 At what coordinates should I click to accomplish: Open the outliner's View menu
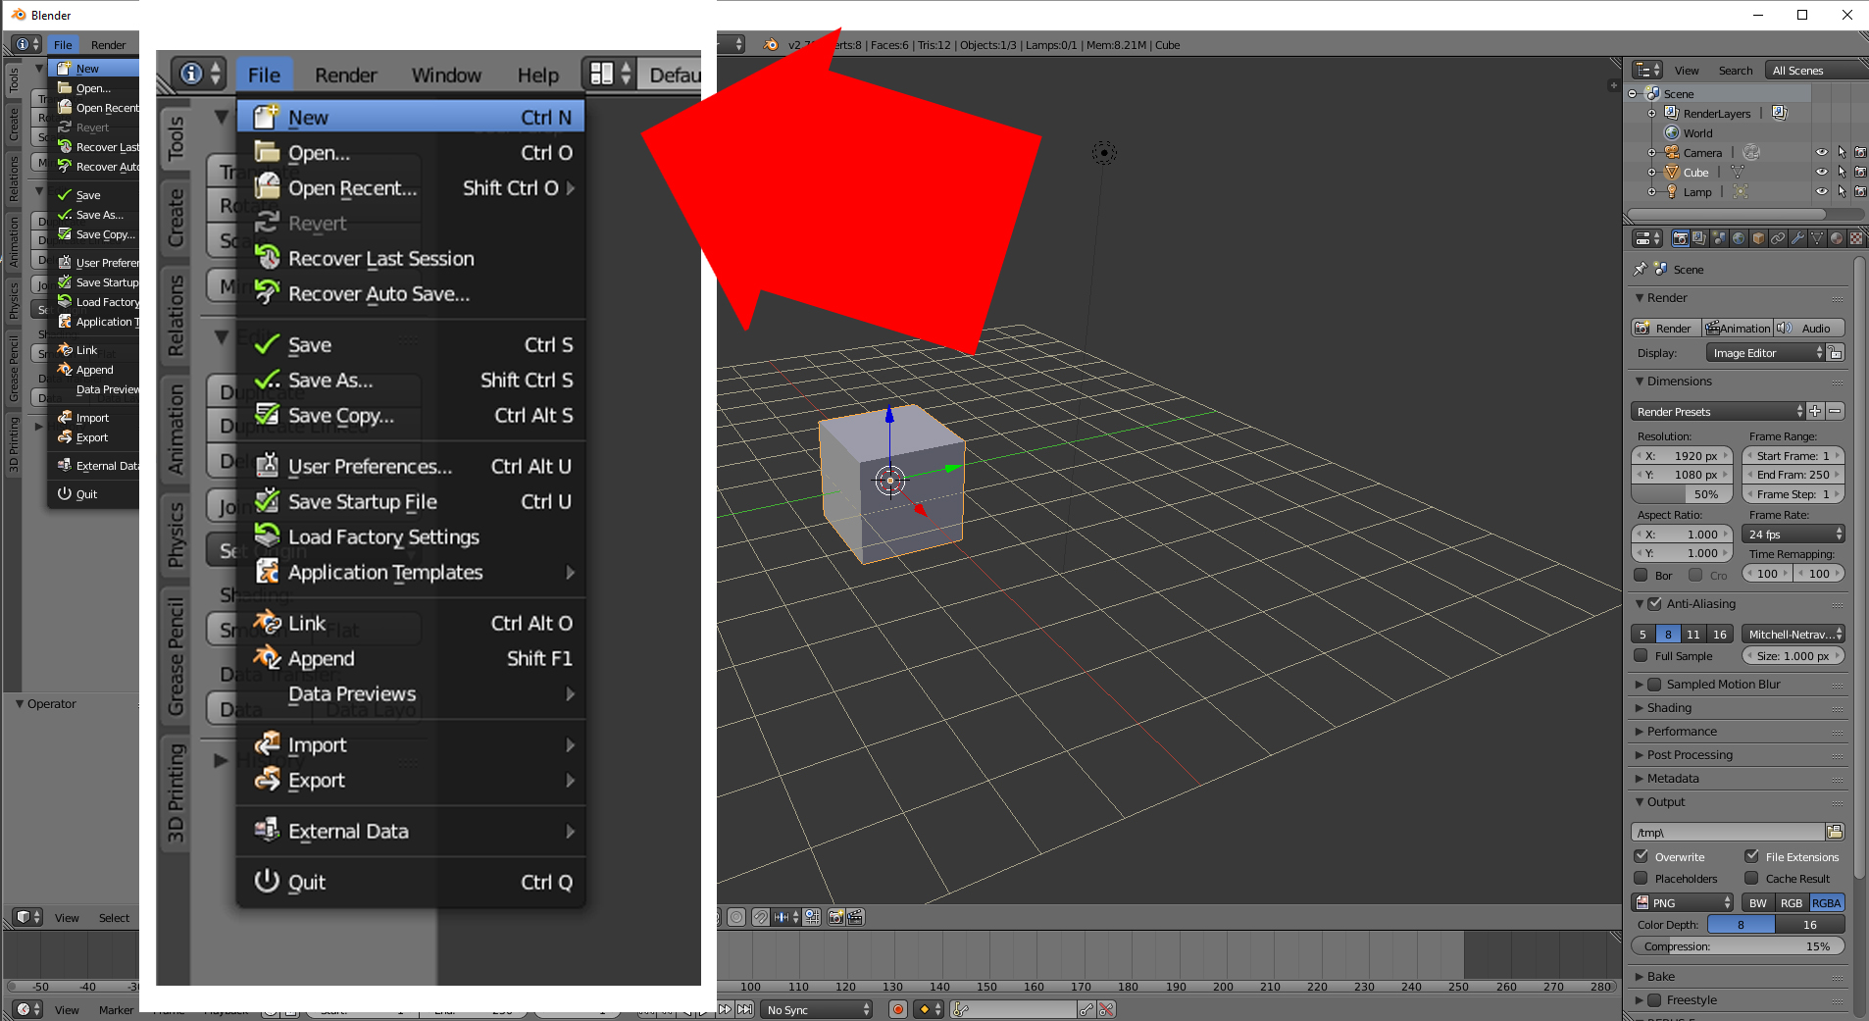(1687, 71)
